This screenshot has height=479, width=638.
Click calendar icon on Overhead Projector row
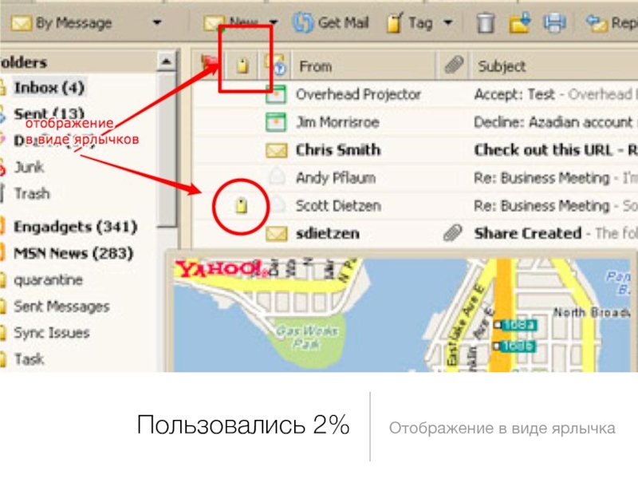click(x=276, y=94)
